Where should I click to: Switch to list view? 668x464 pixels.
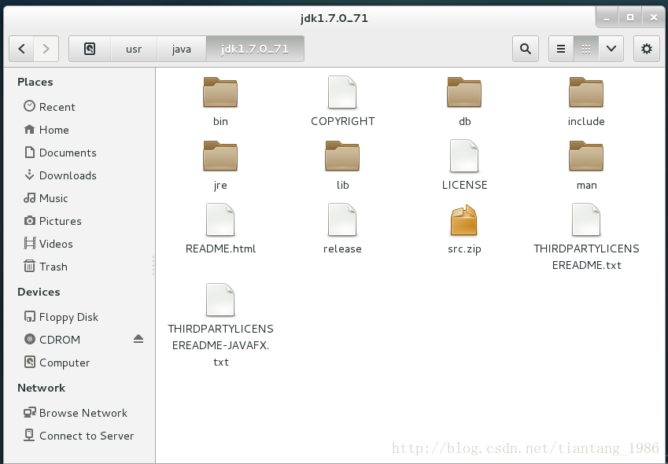point(561,49)
